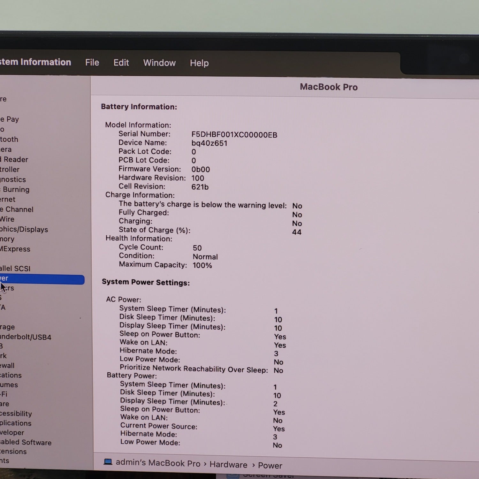The width and height of the screenshot is (479, 479).
Task: Open the Window menu
Action: pos(159,63)
